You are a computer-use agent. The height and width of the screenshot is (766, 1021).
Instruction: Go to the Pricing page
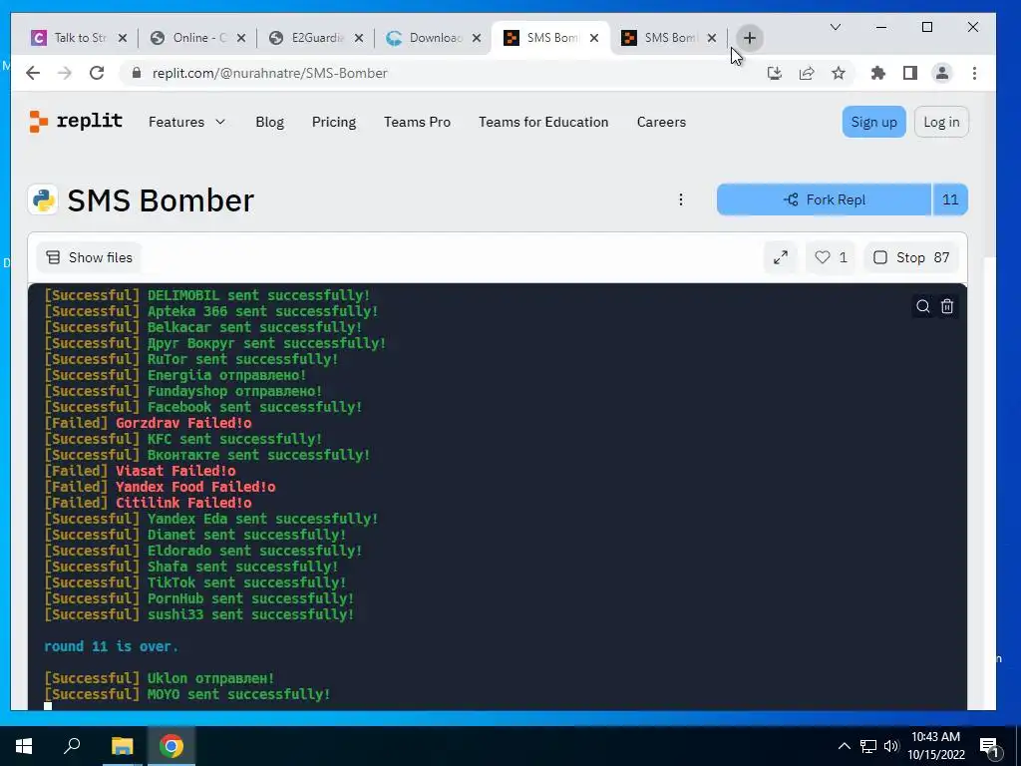[x=333, y=122]
